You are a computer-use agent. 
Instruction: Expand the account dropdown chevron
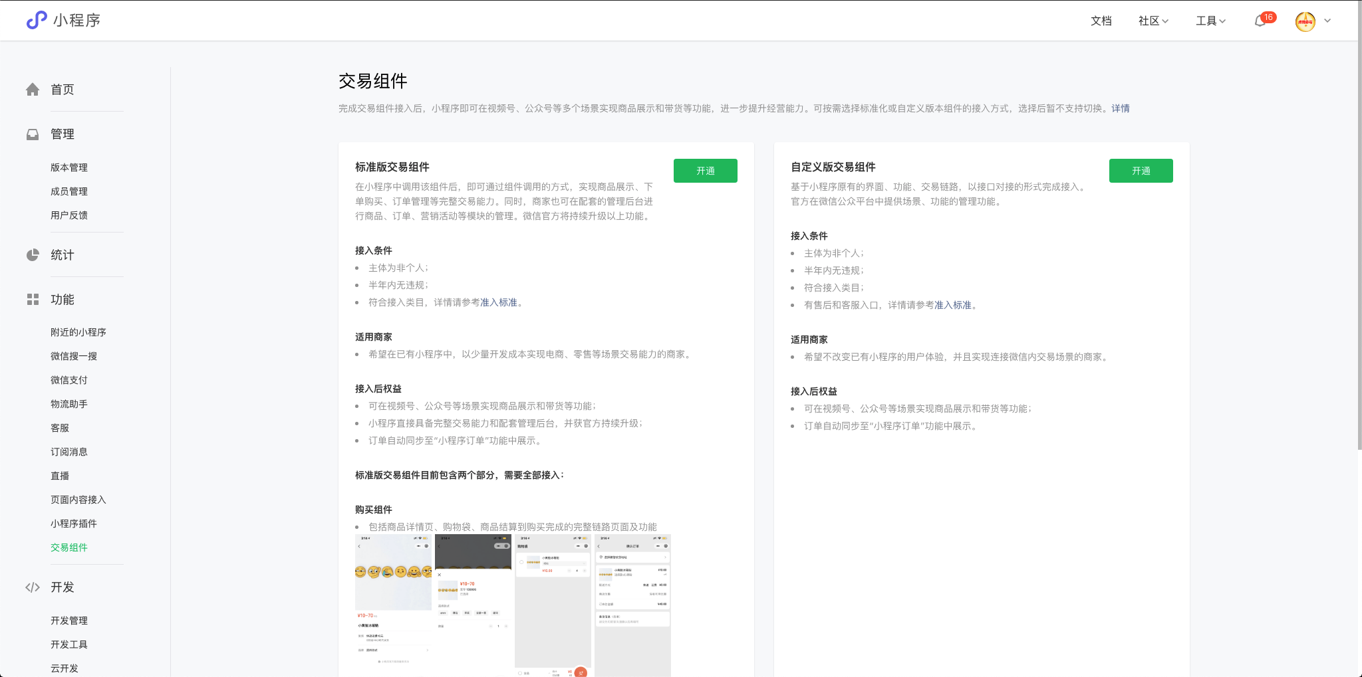(1327, 21)
